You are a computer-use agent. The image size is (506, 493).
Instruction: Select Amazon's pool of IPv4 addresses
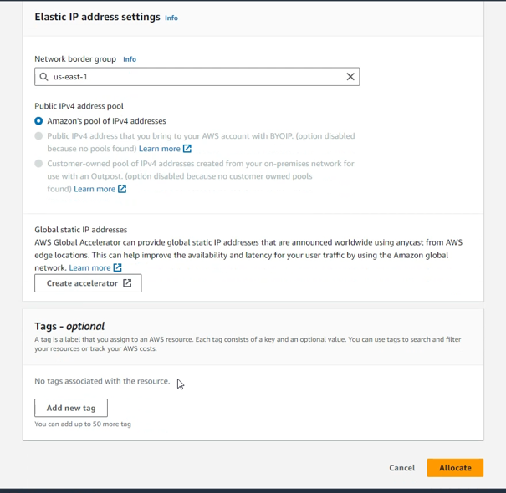tap(38, 121)
